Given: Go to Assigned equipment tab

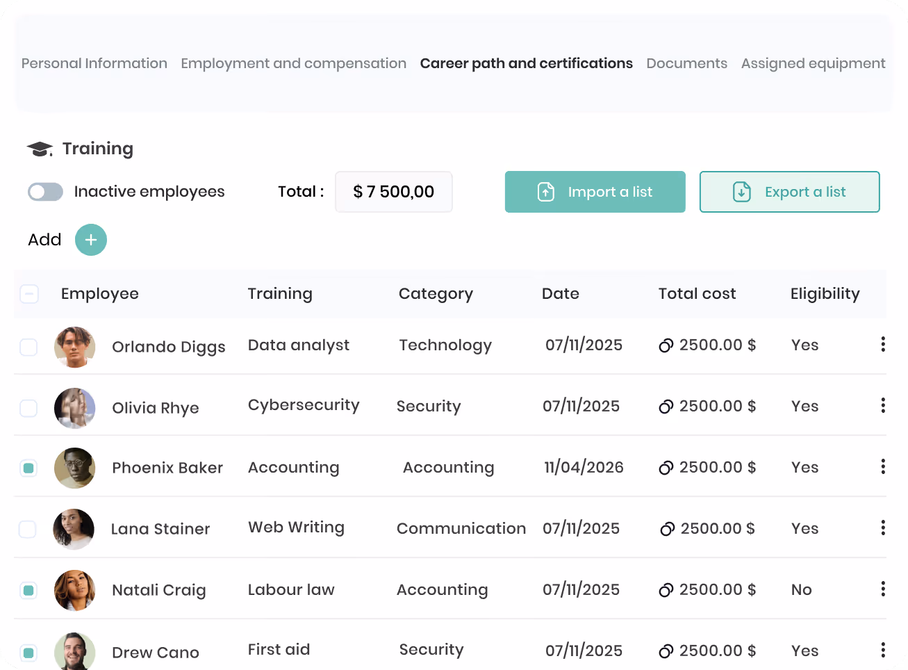Looking at the screenshot, I should point(813,63).
